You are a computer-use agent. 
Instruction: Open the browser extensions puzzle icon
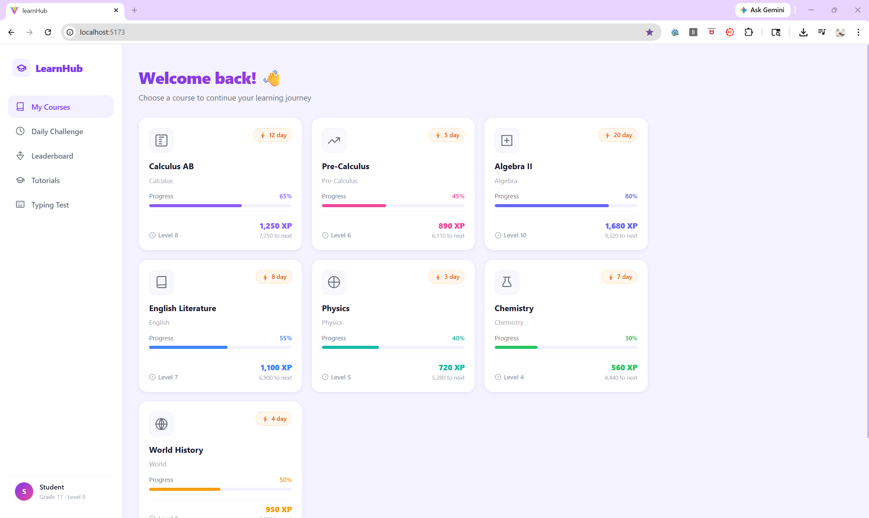pyautogui.click(x=748, y=32)
